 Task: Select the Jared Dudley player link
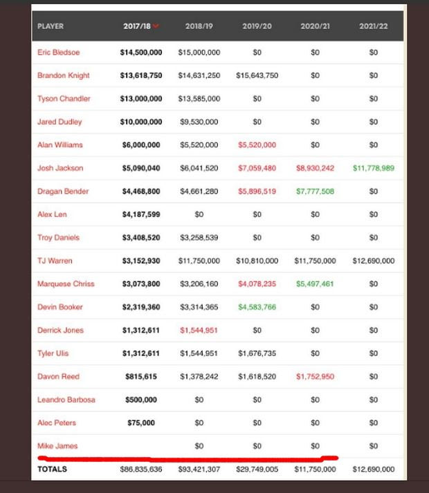tap(60, 122)
